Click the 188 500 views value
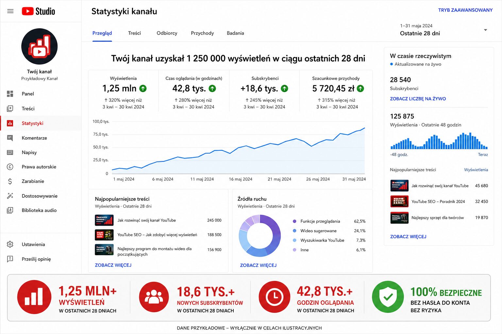This screenshot has width=502, height=334. [x=214, y=235]
